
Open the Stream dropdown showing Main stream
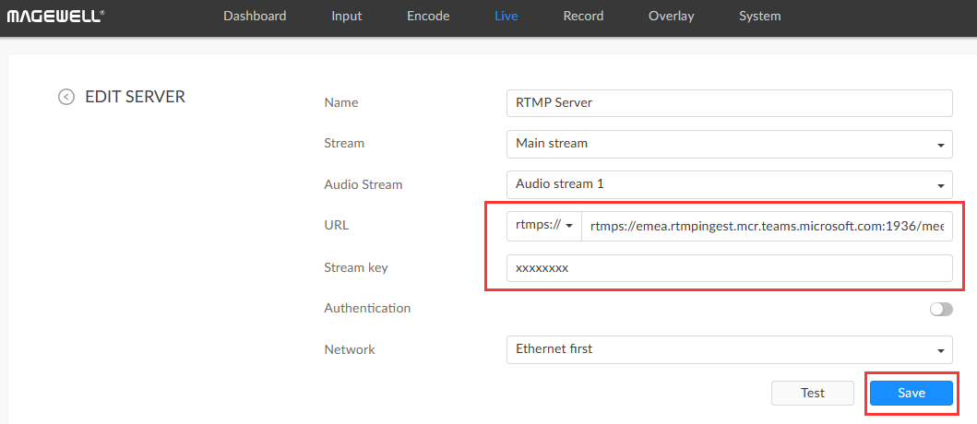pyautogui.click(x=730, y=144)
